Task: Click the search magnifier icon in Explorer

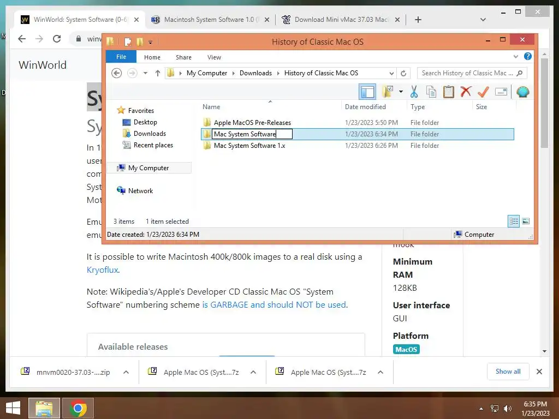Action: click(520, 73)
